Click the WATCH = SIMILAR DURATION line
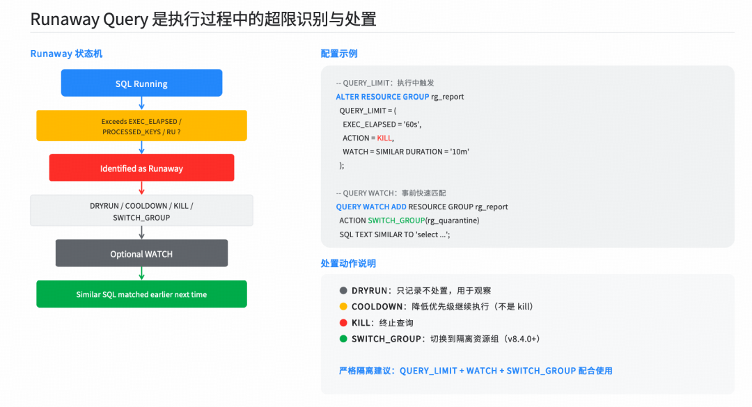 point(406,152)
